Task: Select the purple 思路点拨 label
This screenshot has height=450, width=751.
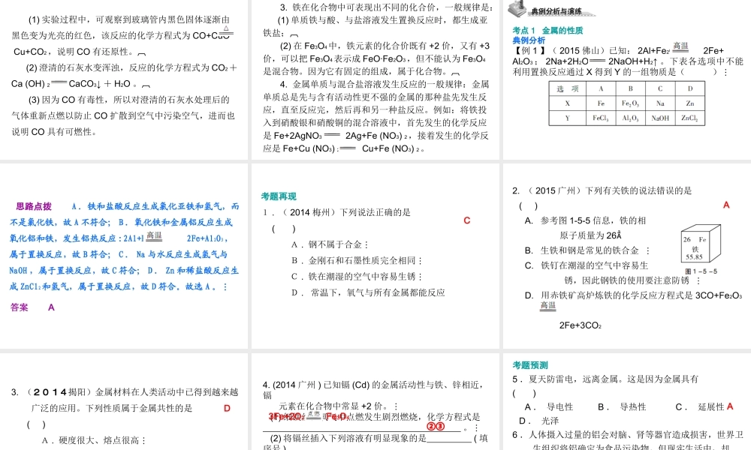Action: tap(34, 206)
